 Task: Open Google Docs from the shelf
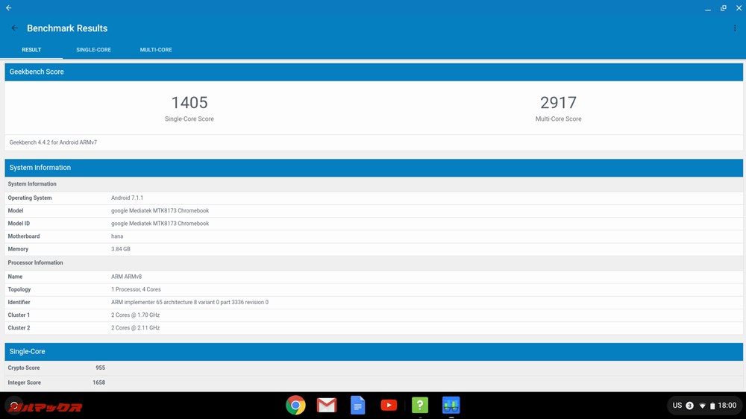[358, 406]
